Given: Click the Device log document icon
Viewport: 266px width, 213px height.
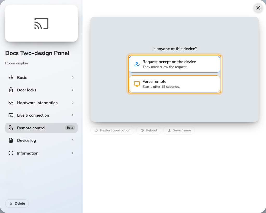Looking at the screenshot, I should (x=11, y=140).
